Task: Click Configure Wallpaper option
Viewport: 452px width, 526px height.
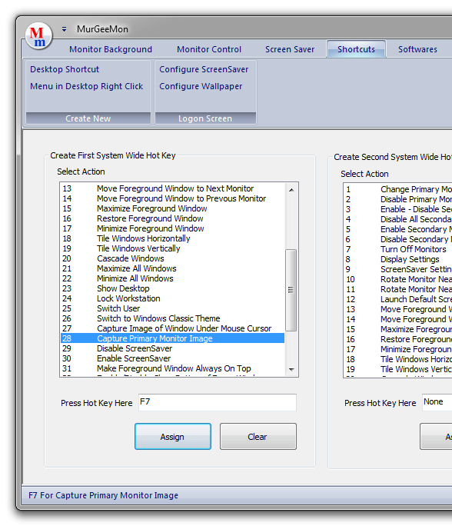Action: (x=201, y=86)
